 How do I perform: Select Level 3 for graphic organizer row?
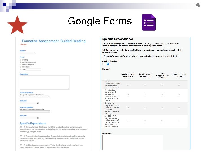(x=145, y=108)
